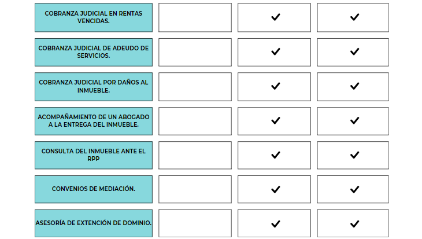Click the middle-column checkmark for Daños al Inmueble

point(275,86)
